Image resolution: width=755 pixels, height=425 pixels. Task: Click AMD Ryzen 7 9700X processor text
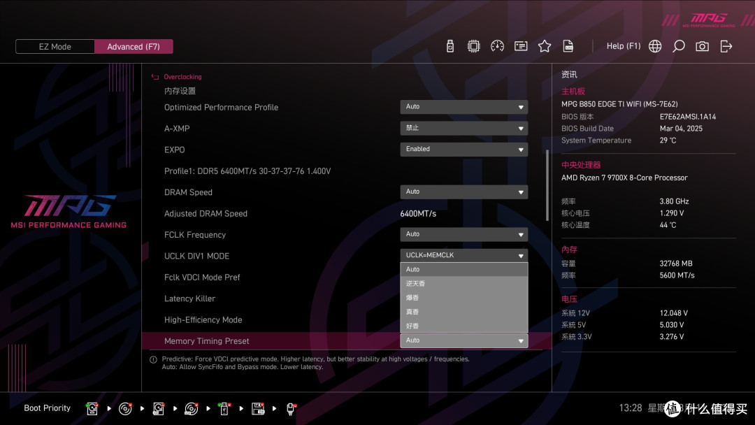[x=624, y=178]
